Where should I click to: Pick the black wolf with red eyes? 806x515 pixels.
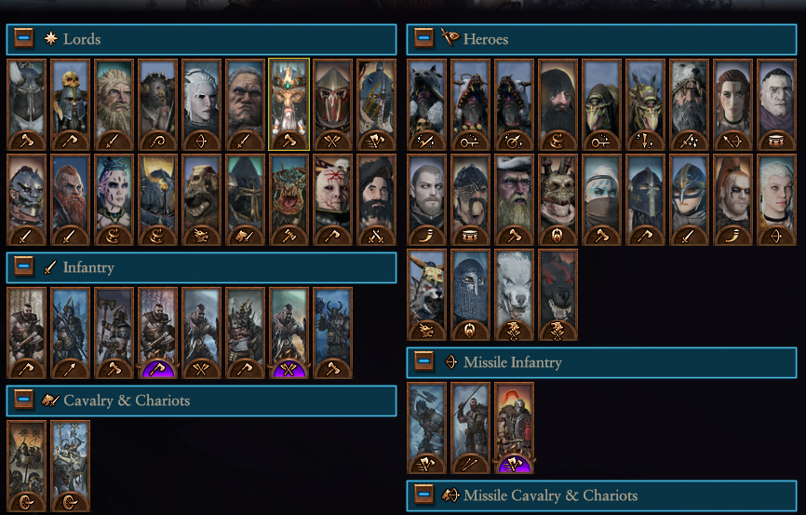[x=557, y=295]
